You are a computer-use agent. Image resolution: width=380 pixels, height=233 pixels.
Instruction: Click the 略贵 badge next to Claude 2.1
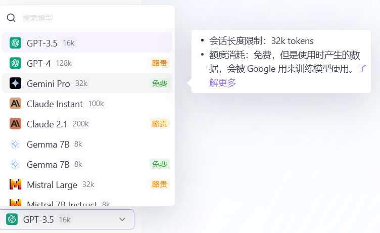[x=160, y=124]
